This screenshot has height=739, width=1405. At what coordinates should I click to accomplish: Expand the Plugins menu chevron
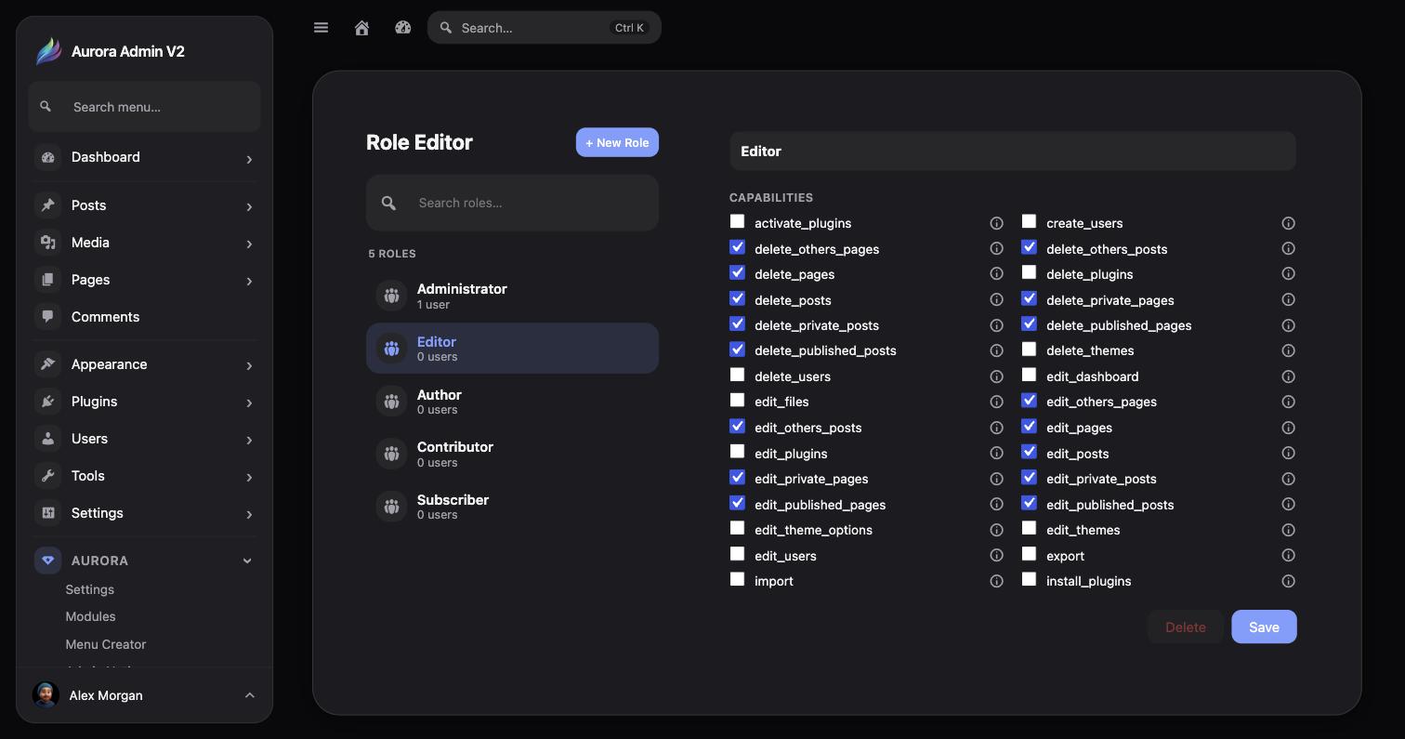point(249,402)
